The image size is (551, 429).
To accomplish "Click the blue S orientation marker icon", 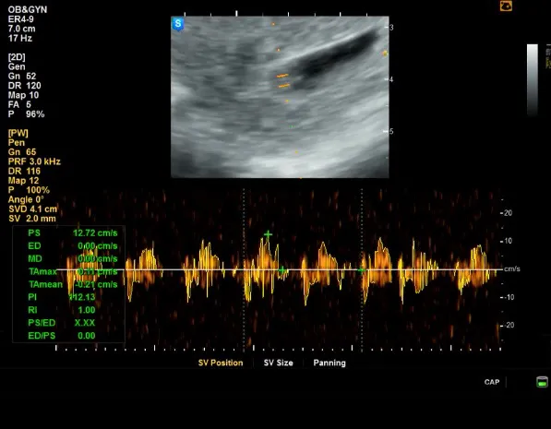I will pyautogui.click(x=178, y=24).
